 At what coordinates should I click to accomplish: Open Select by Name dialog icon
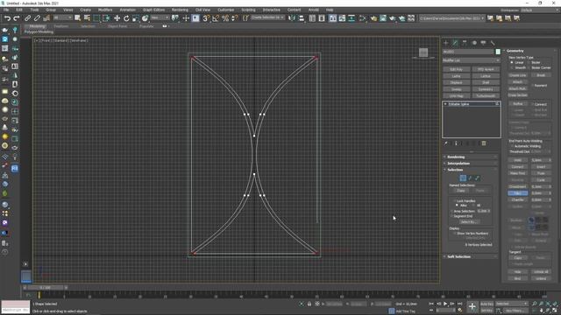pyautogui.click(x=87, y=17)
